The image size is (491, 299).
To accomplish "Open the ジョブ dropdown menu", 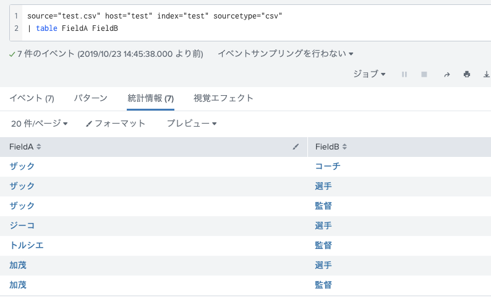I will click(369, 74).
